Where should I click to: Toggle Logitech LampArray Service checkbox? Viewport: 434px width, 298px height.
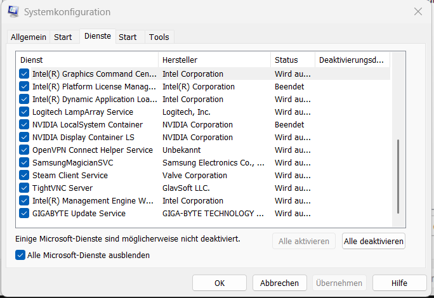(24, 112)
